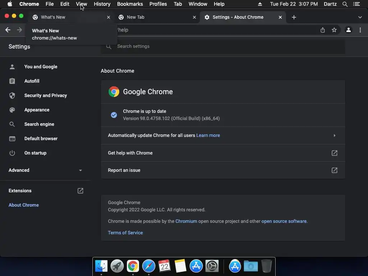Click the tab search chevron
The height and width of the screenshot is (276, 368).
360,17
